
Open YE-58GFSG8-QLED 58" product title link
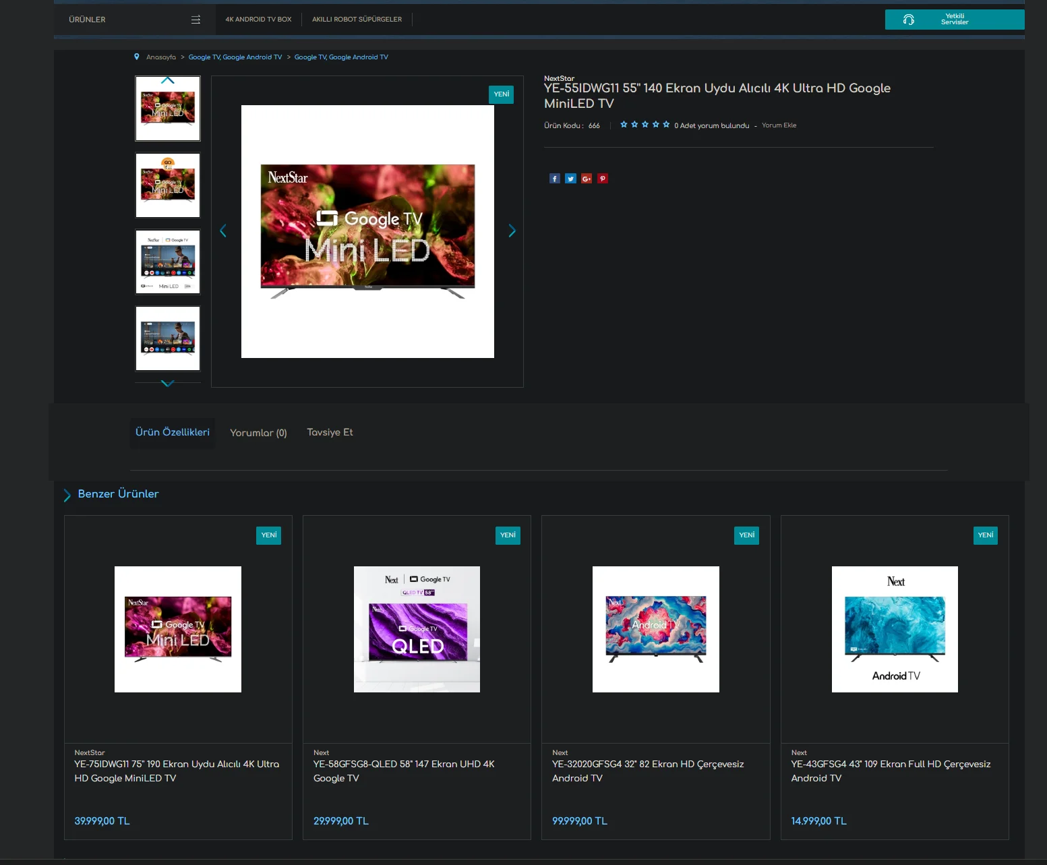point(404,771)
